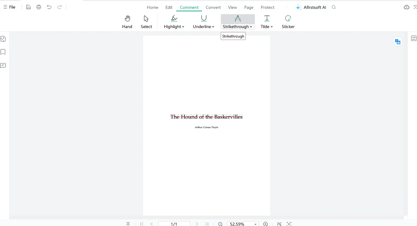417x226 pixels.
Task: Go to first page icon
Action: [142, 224]
